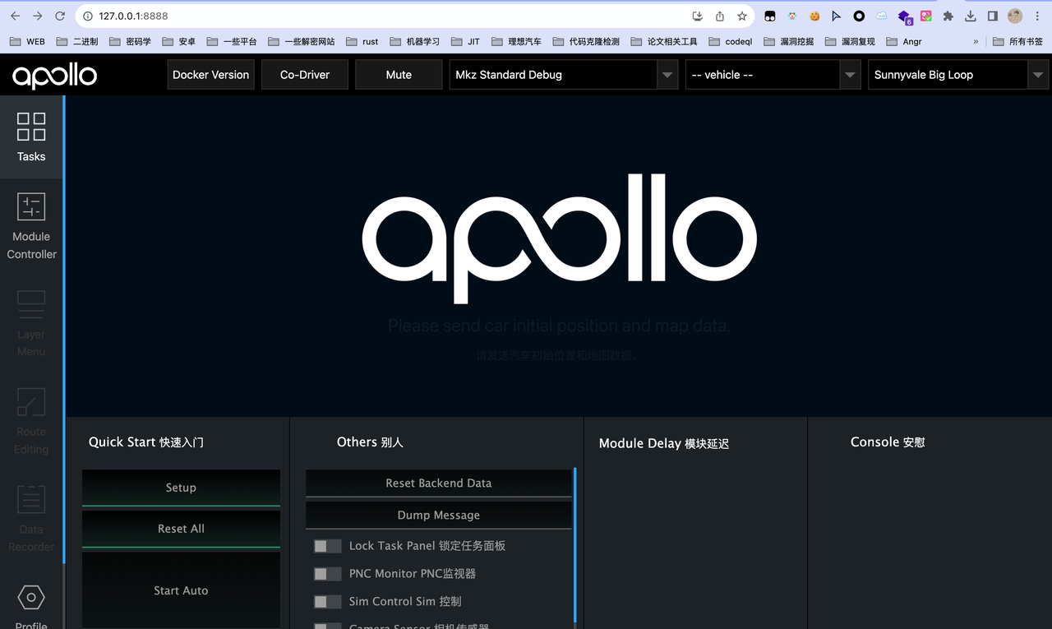1052x629 pixels.
Task: Toggle PNC Monitor on
Action: (x=327, y=573)
